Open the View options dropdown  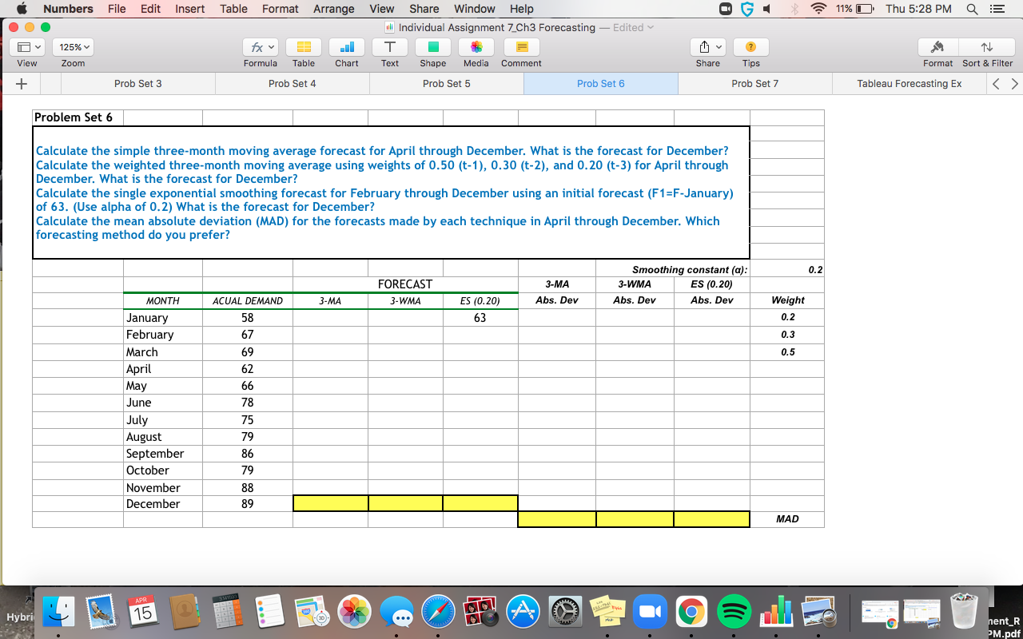(x=26, y=46)
